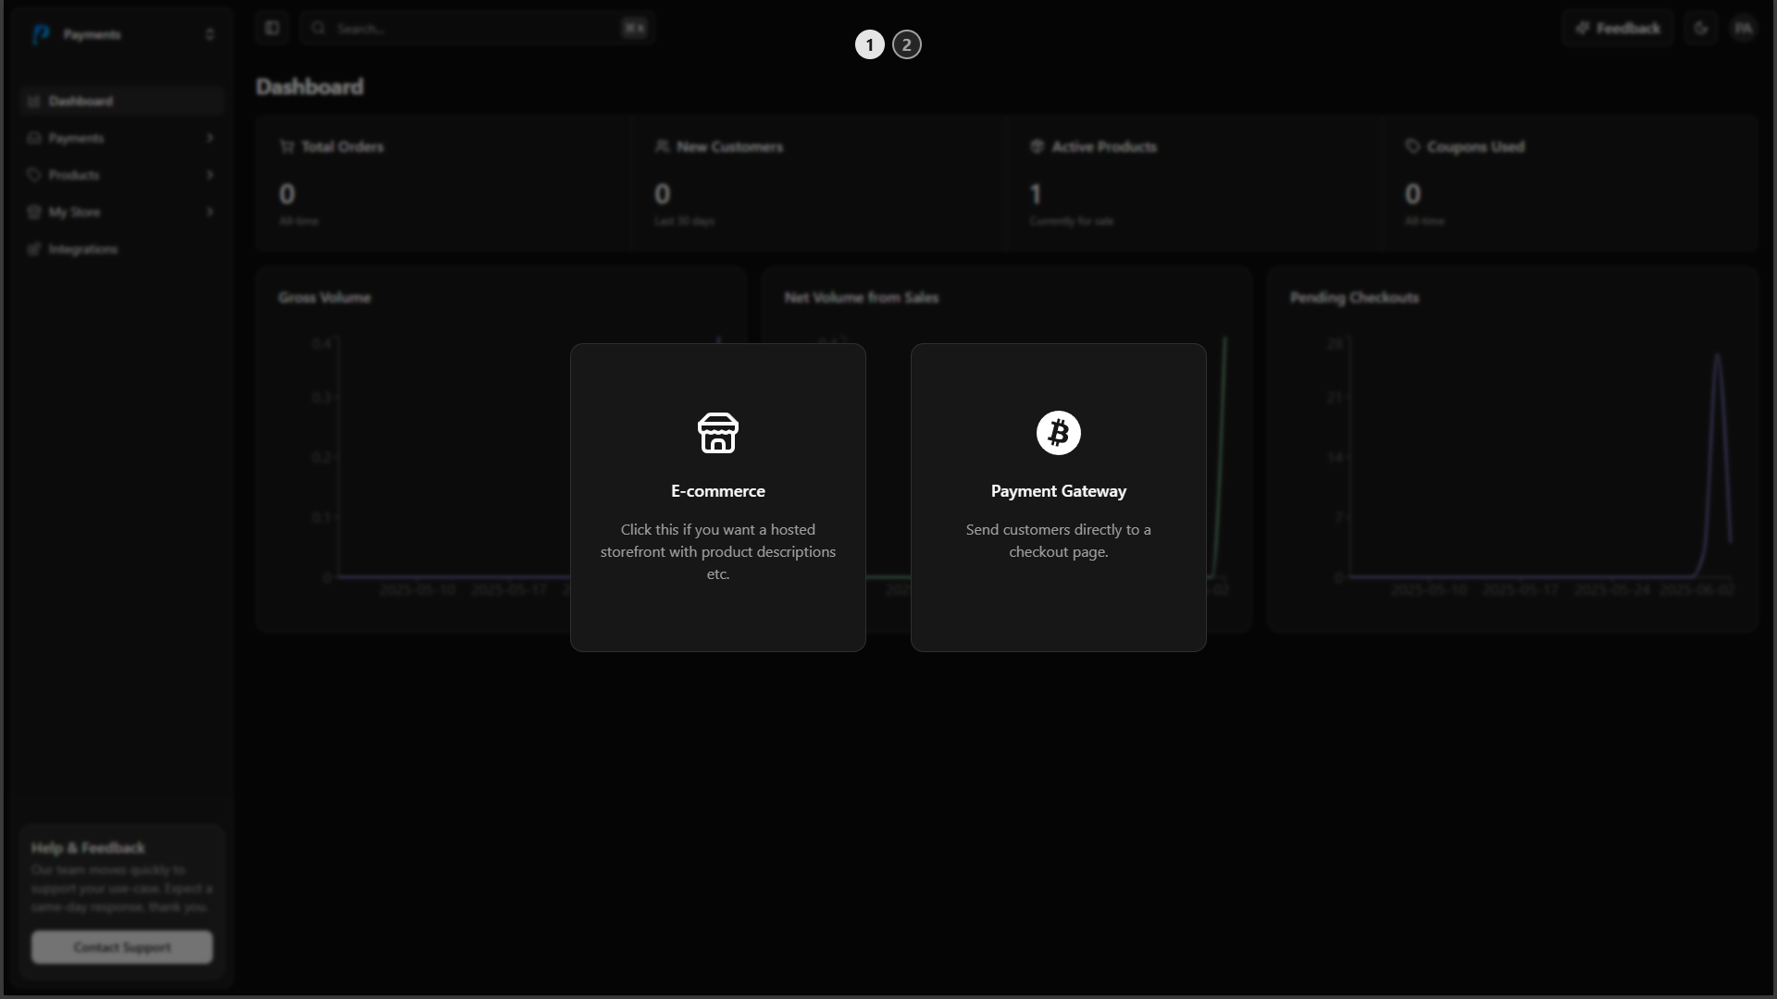Click the 'Pending Checkouts' chart title
The image size is (1777, 999).
(x=1355, y=298)
